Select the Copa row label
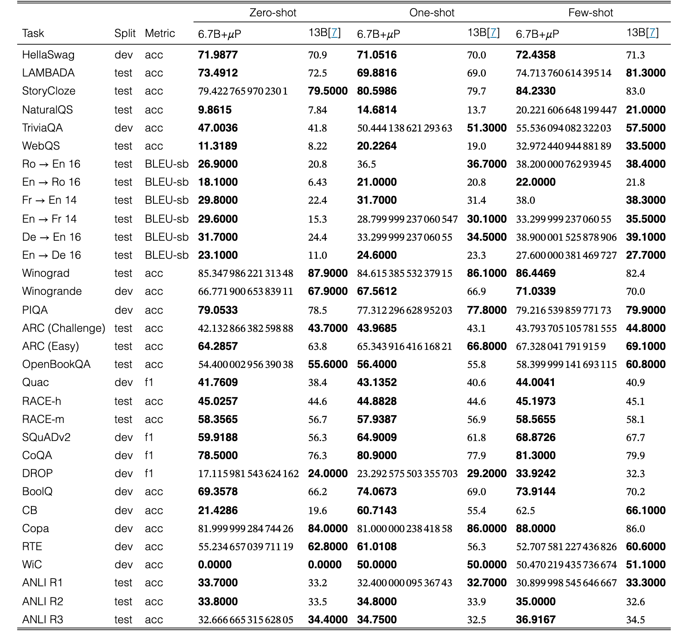 pos(35,529)
